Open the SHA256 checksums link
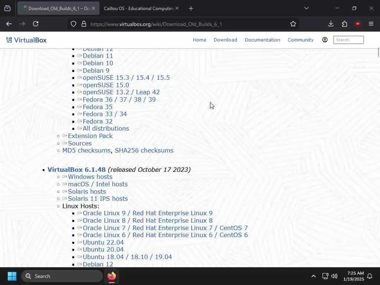The height and width of the screenshot is (285, 380). (x=144, y=150)
